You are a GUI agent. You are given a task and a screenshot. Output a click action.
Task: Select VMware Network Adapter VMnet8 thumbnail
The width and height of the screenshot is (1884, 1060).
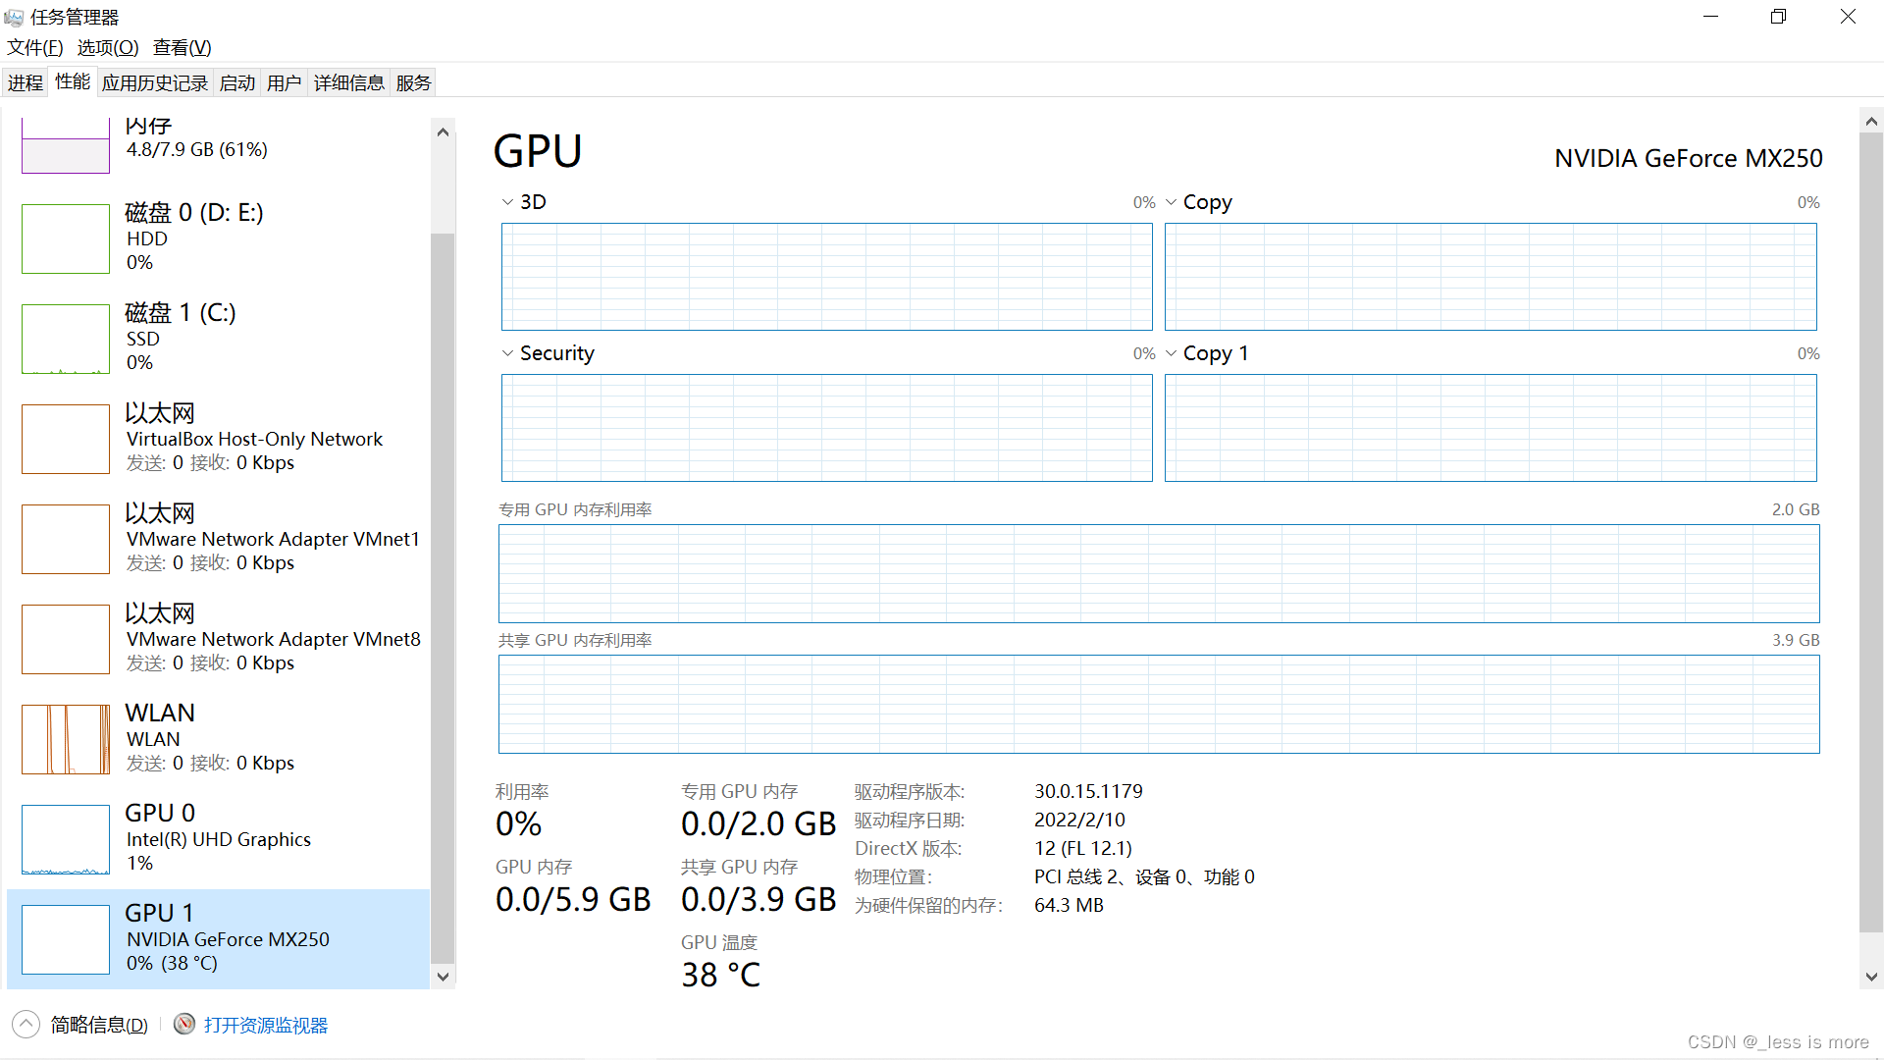pyautogui.click(x=66, y=639)
